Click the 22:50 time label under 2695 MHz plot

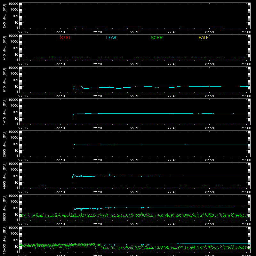pos(209,160)
